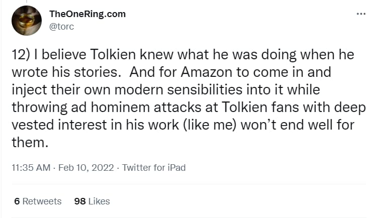Click the word Retweets label

42,201
